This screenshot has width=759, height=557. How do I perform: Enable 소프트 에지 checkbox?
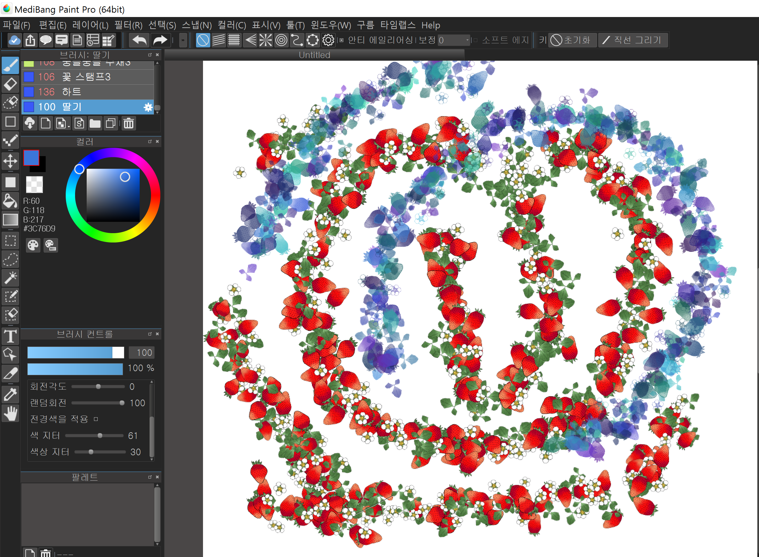pos(475,40)
